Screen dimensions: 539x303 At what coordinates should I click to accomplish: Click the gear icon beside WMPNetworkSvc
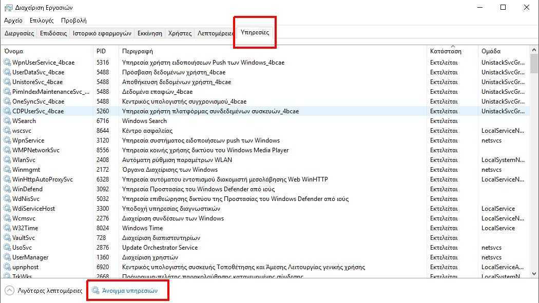[x=7, y=150]
